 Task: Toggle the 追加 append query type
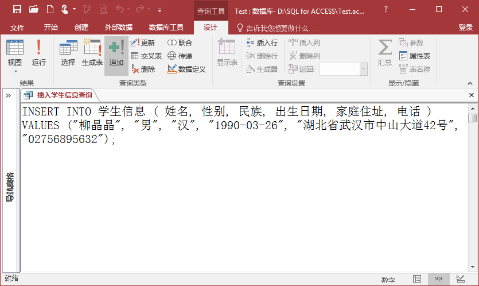(116, 55)
